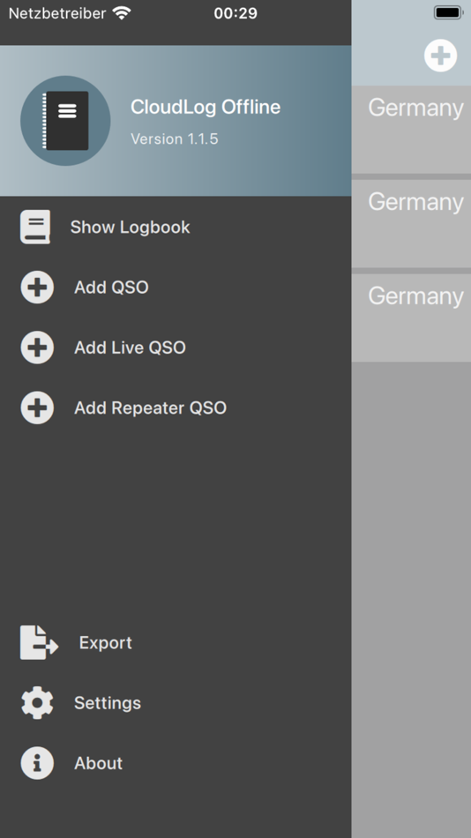
Task: Open the About menu entry
Action: click(x=176, y=763)
